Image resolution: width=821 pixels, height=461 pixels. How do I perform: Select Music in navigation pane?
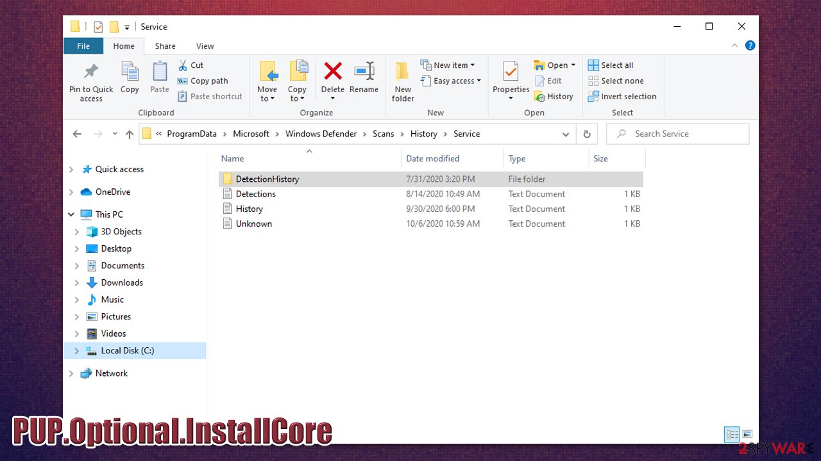112,300
